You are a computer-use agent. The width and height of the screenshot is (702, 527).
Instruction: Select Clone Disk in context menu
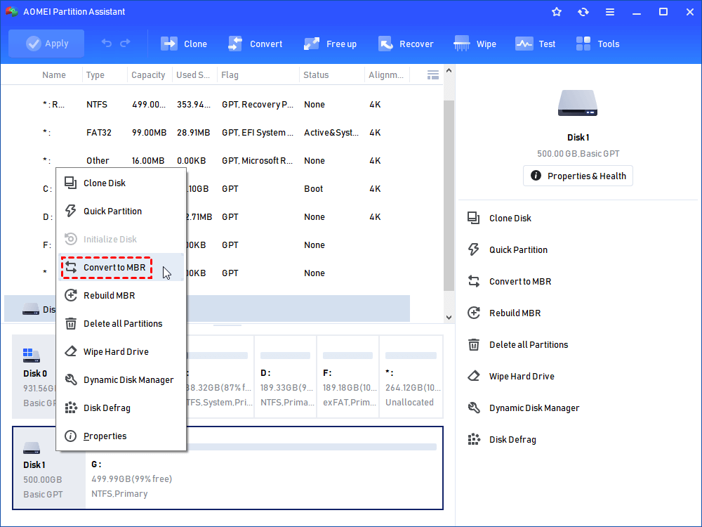point(121,183)
